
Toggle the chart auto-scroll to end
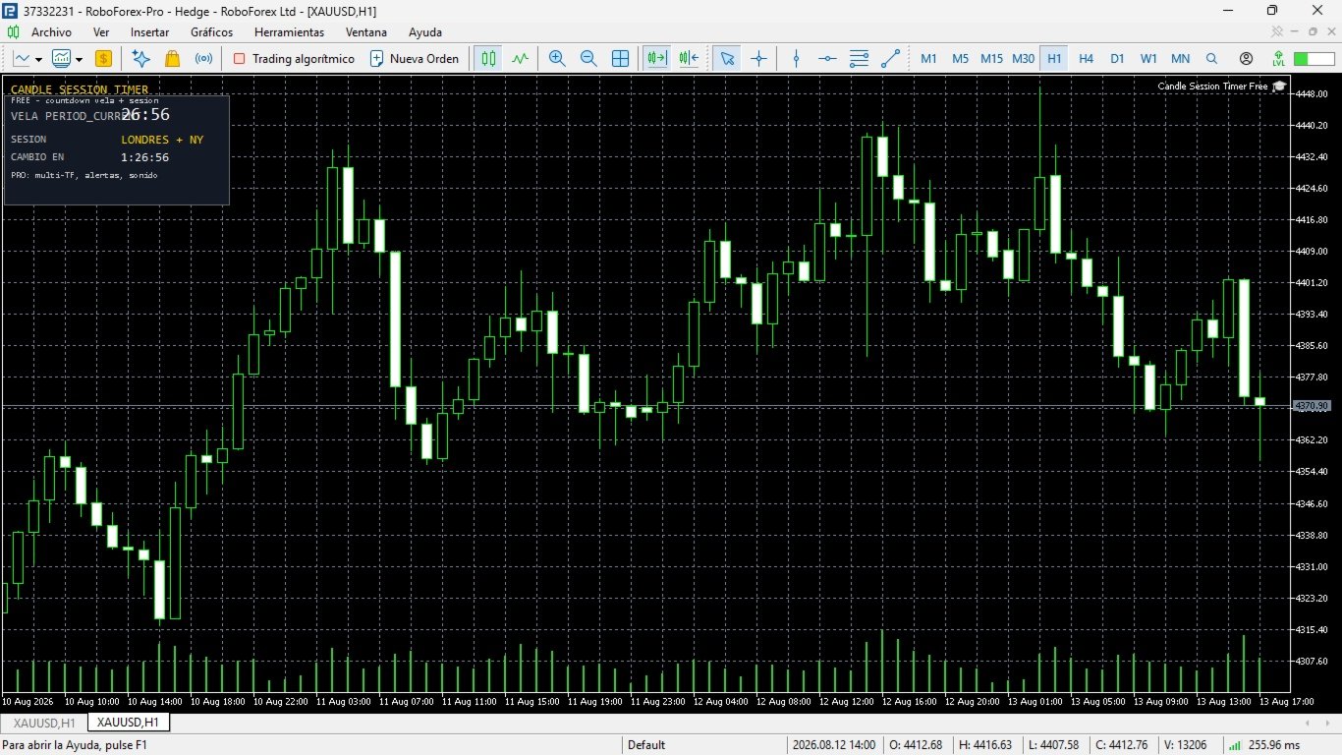(655, 58)
